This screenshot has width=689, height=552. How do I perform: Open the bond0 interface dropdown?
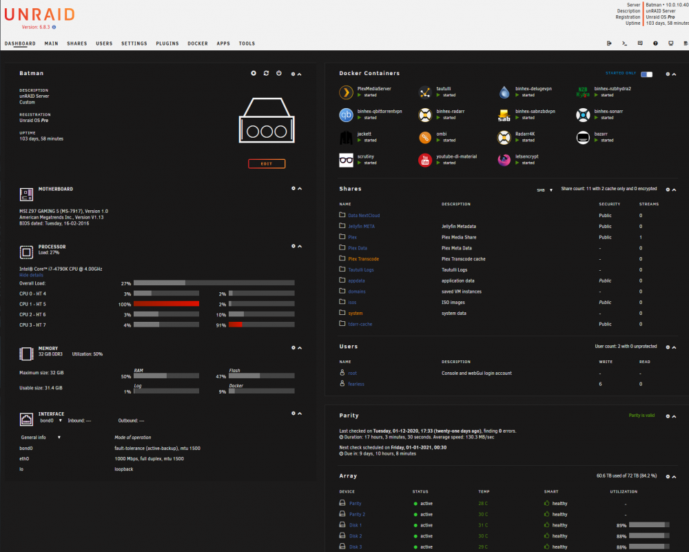point(50,420)
